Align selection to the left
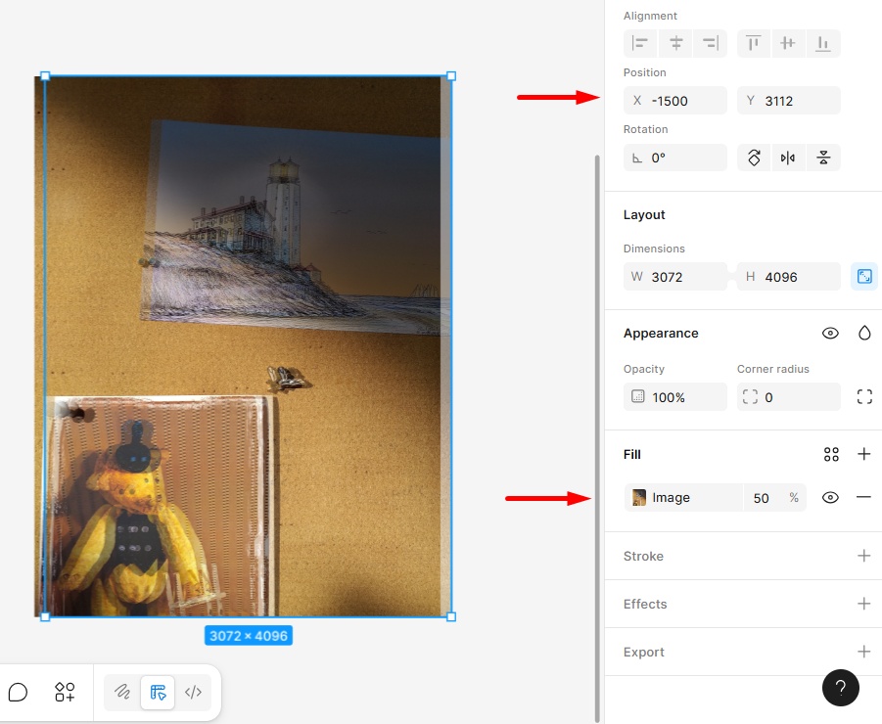Viewport: 882px width, 724px height. [640, 43]
